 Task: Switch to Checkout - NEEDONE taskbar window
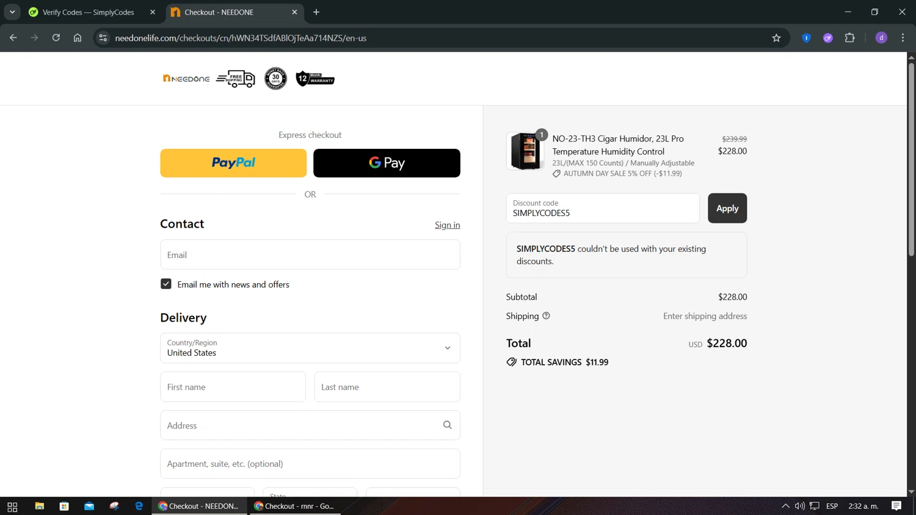coord(199,506)
